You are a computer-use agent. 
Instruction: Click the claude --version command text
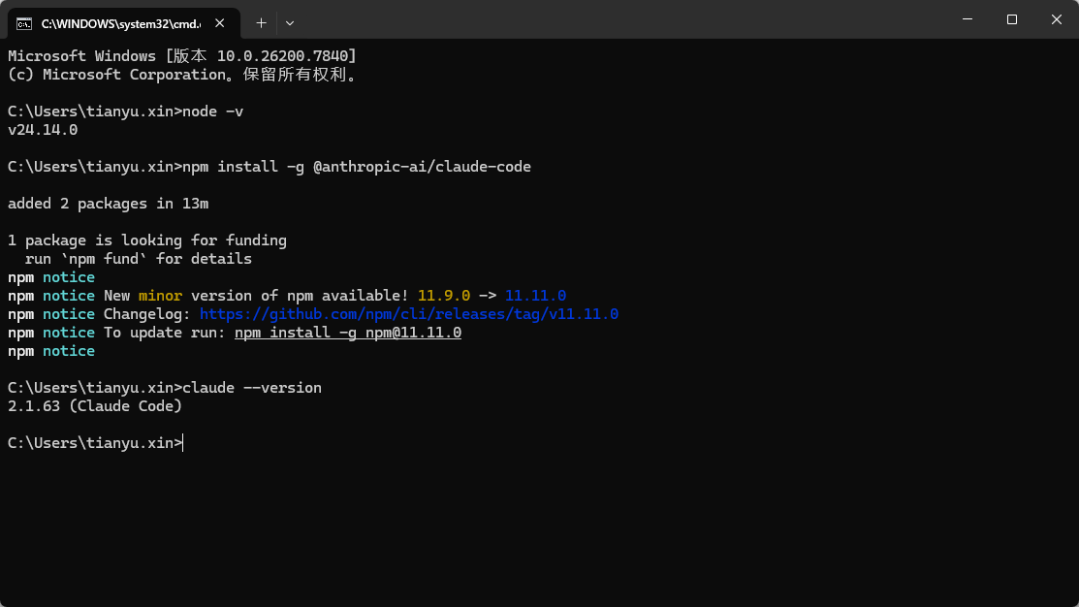(x=252, y=388)
